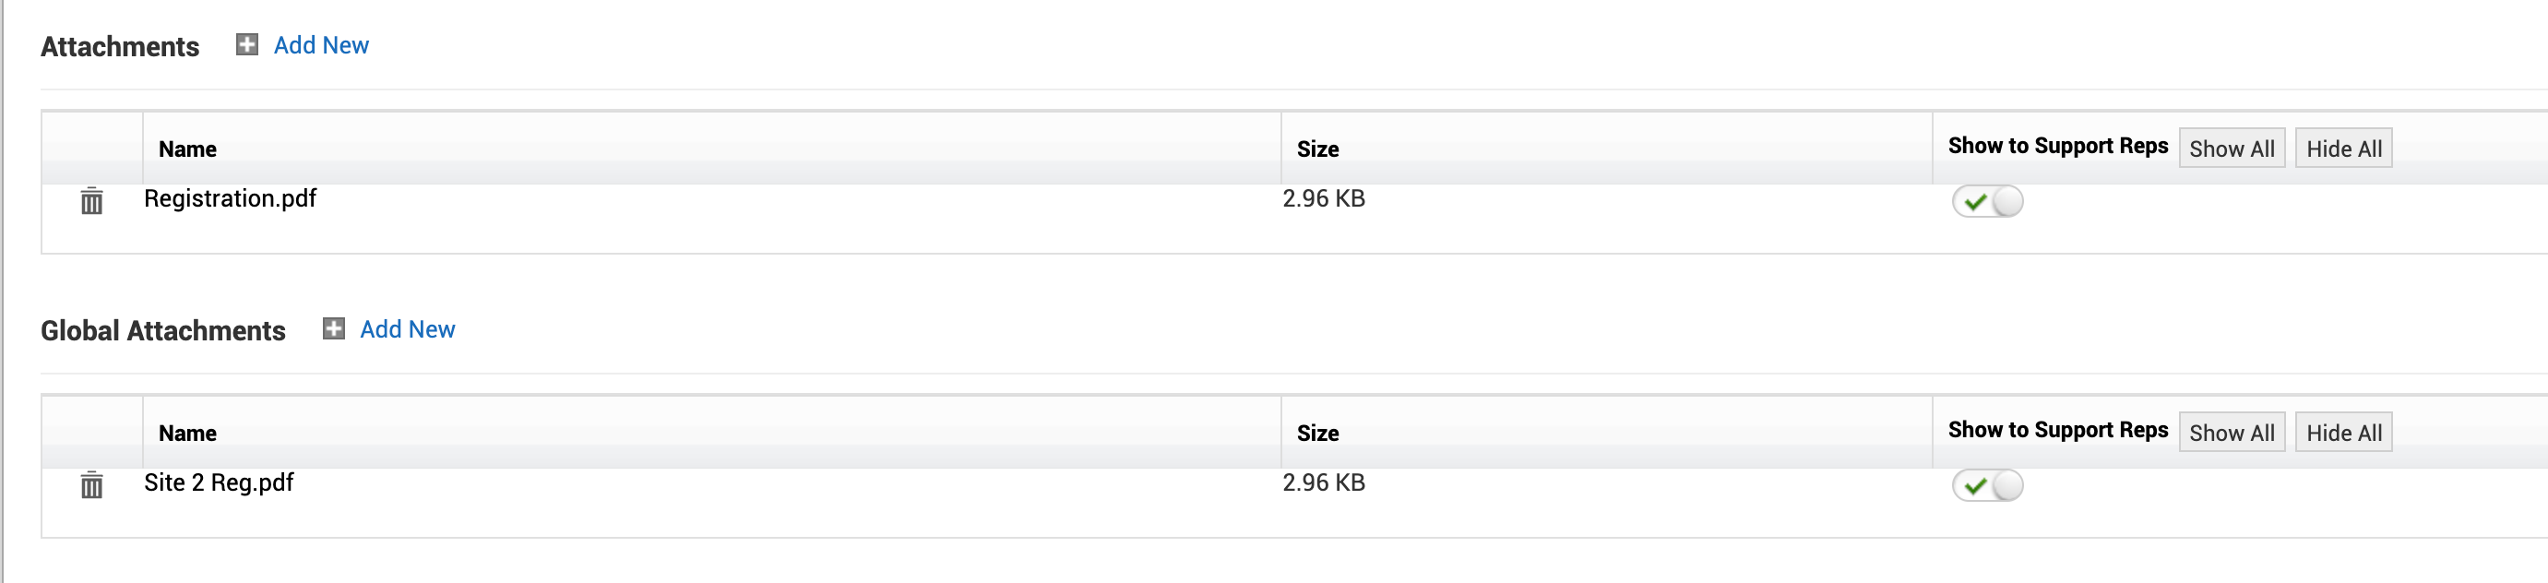
Task: Click Show to Support Reps header in Attachments
Action: tap(2056, 147)
